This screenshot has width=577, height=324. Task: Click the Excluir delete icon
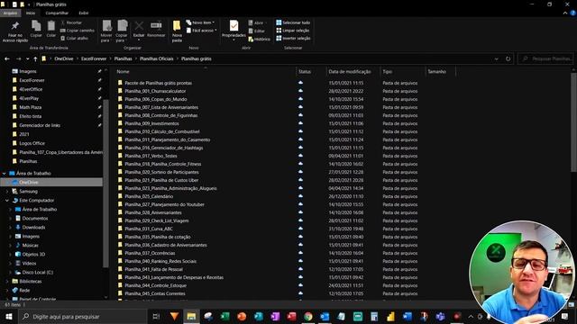coord(139,30)
